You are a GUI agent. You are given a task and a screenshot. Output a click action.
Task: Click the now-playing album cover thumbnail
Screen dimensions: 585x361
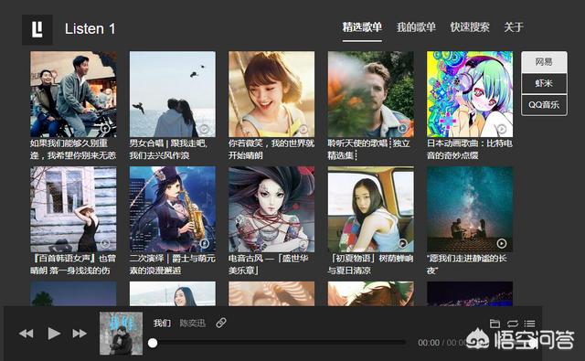(x=121, y=334)
